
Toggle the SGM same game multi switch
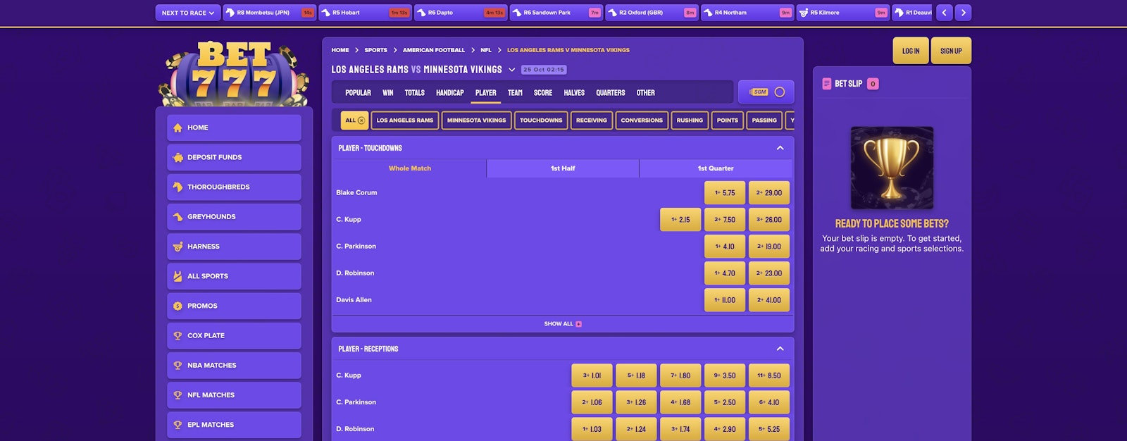coord(779,92)
